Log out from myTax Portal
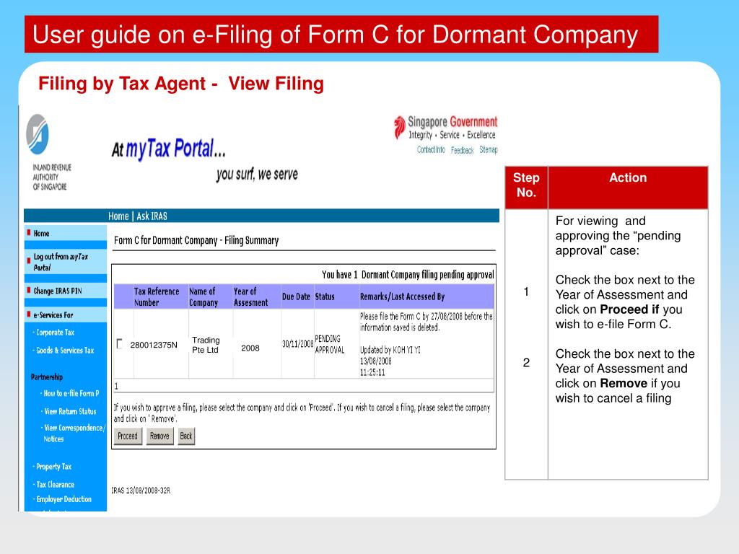Screen dimensions: 739x554 coord(61,262)
